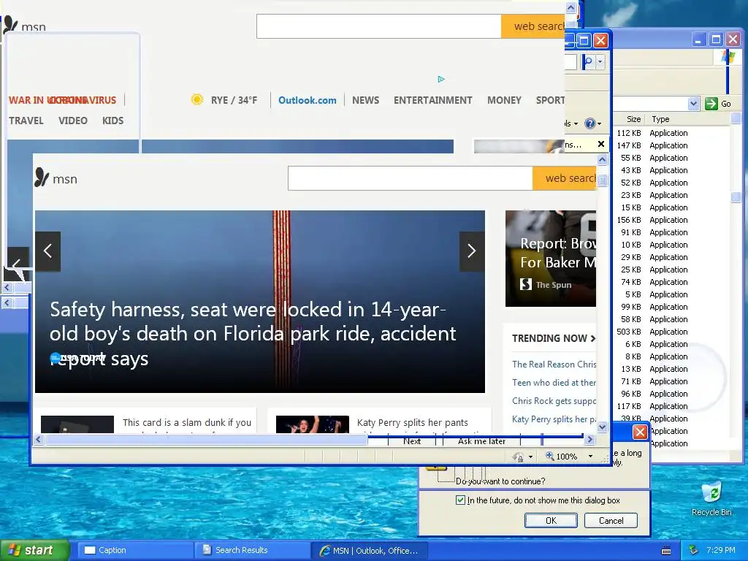This screenshot has width=748, height=561.
Task: Click the Safely Remove Hardware tray icon
Action: [x=694, y=550]
